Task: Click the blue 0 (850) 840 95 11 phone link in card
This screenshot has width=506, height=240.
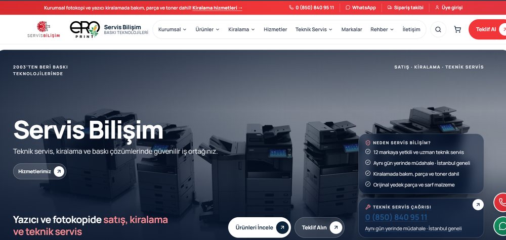Action: 396,217
